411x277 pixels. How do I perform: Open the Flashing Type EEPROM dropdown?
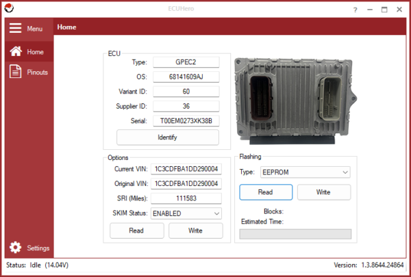coord(306,172)
